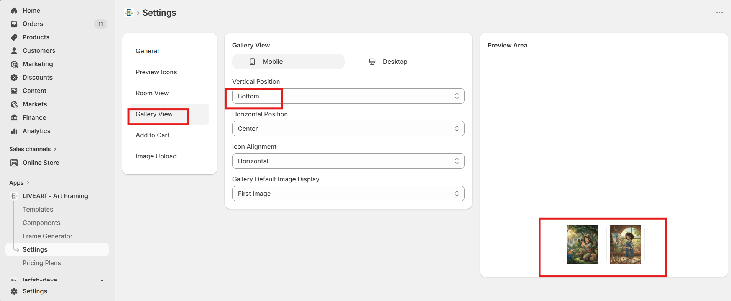
Task: Click the Products tag icon
Action: [14, 37]
